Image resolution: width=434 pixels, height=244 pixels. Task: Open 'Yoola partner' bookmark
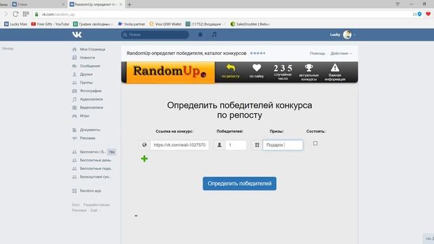click(x=132, y=24)
